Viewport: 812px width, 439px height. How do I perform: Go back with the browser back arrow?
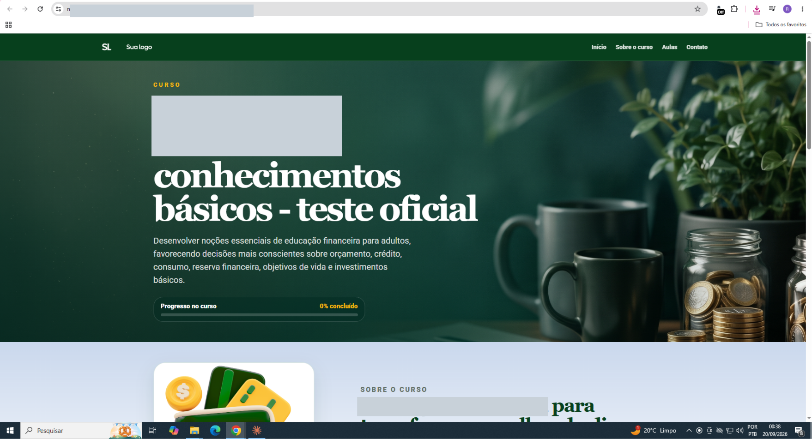click(x=10, y=9)
